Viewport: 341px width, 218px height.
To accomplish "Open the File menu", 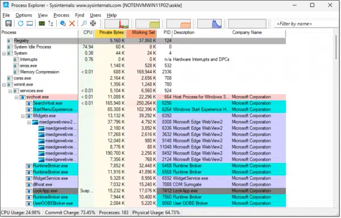I will tap(6, 15).
